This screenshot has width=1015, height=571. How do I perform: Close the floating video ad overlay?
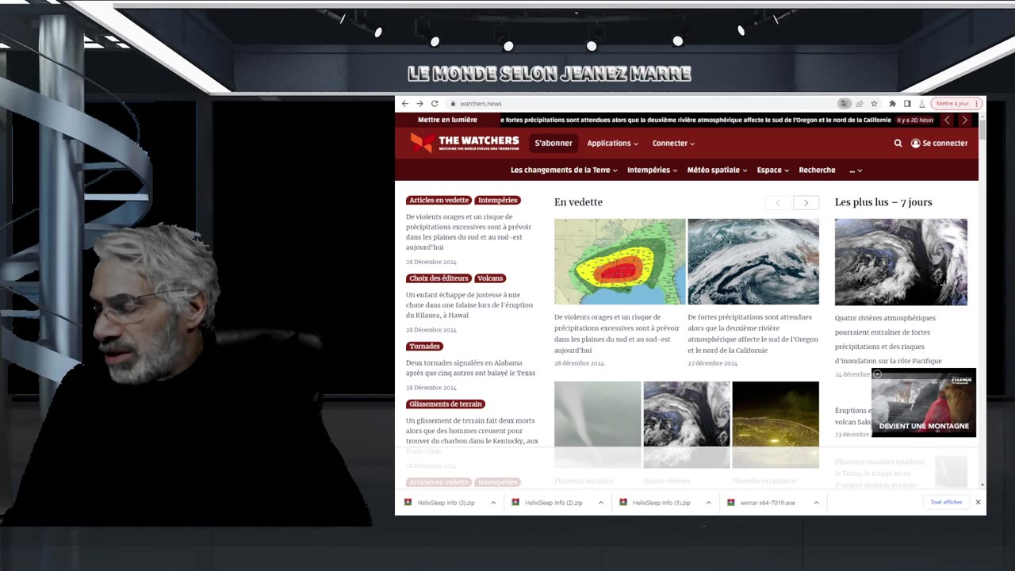tap(877, 374)
